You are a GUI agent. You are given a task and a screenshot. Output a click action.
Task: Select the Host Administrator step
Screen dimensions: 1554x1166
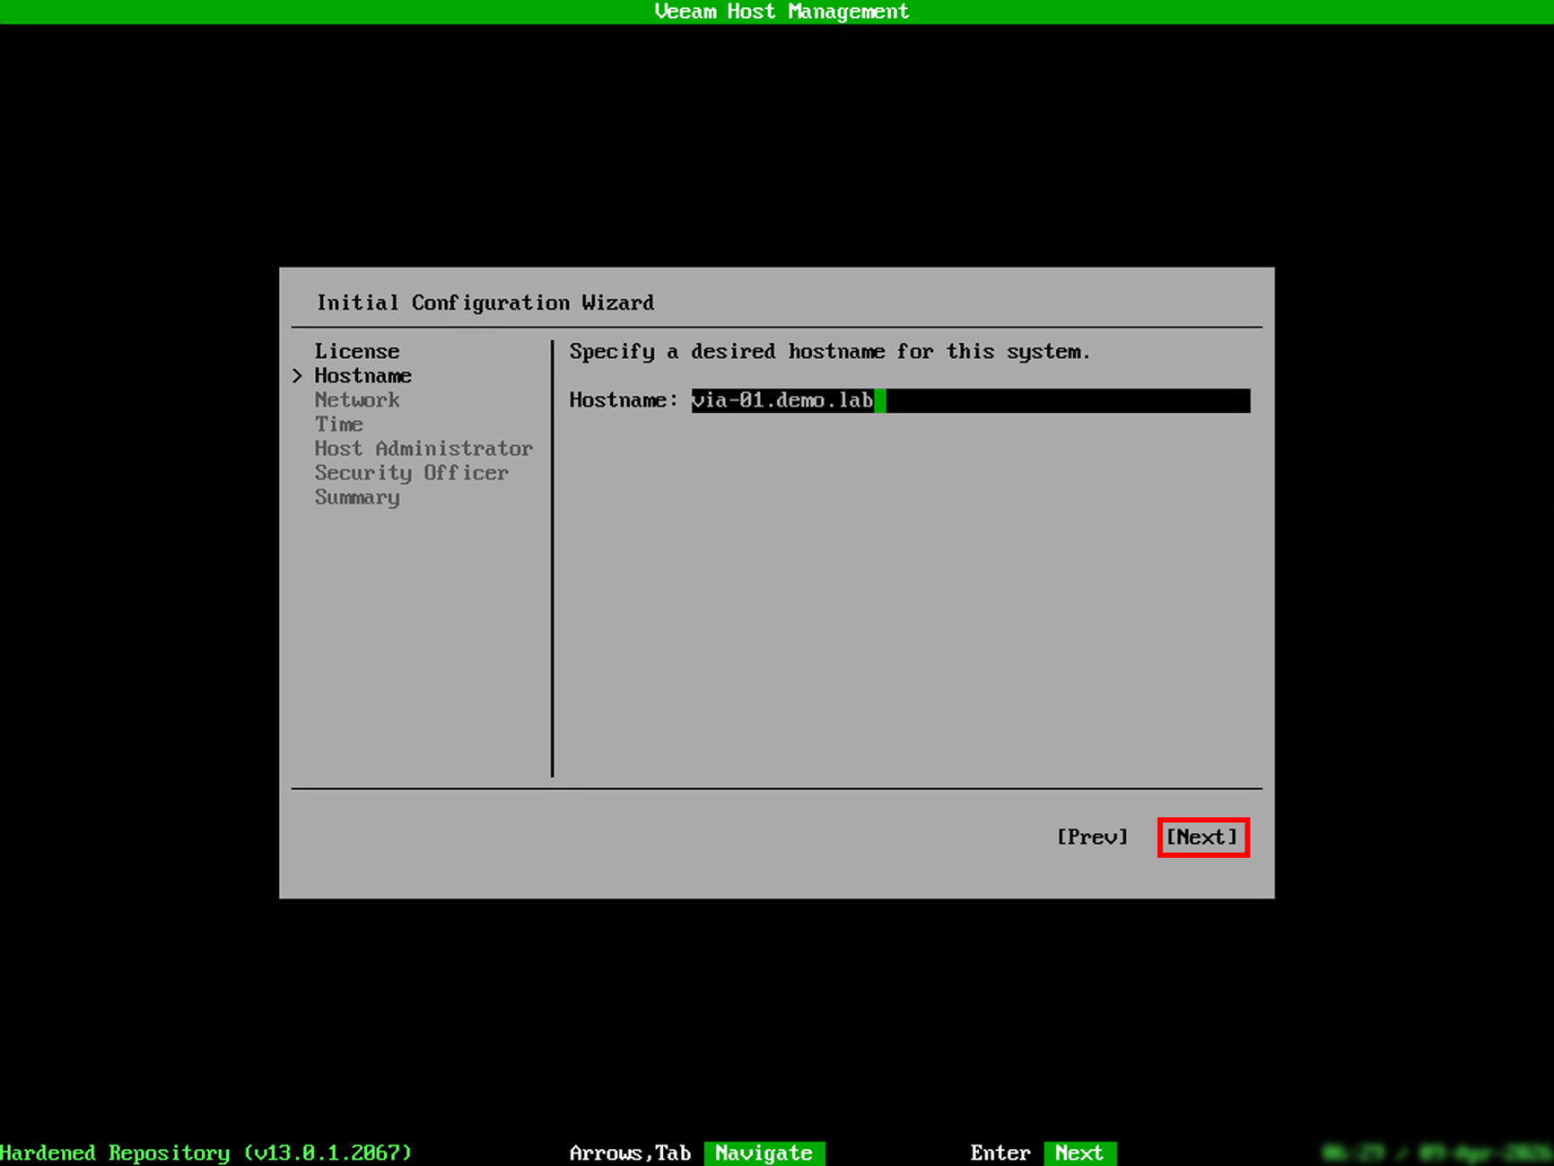click(423, 448)
